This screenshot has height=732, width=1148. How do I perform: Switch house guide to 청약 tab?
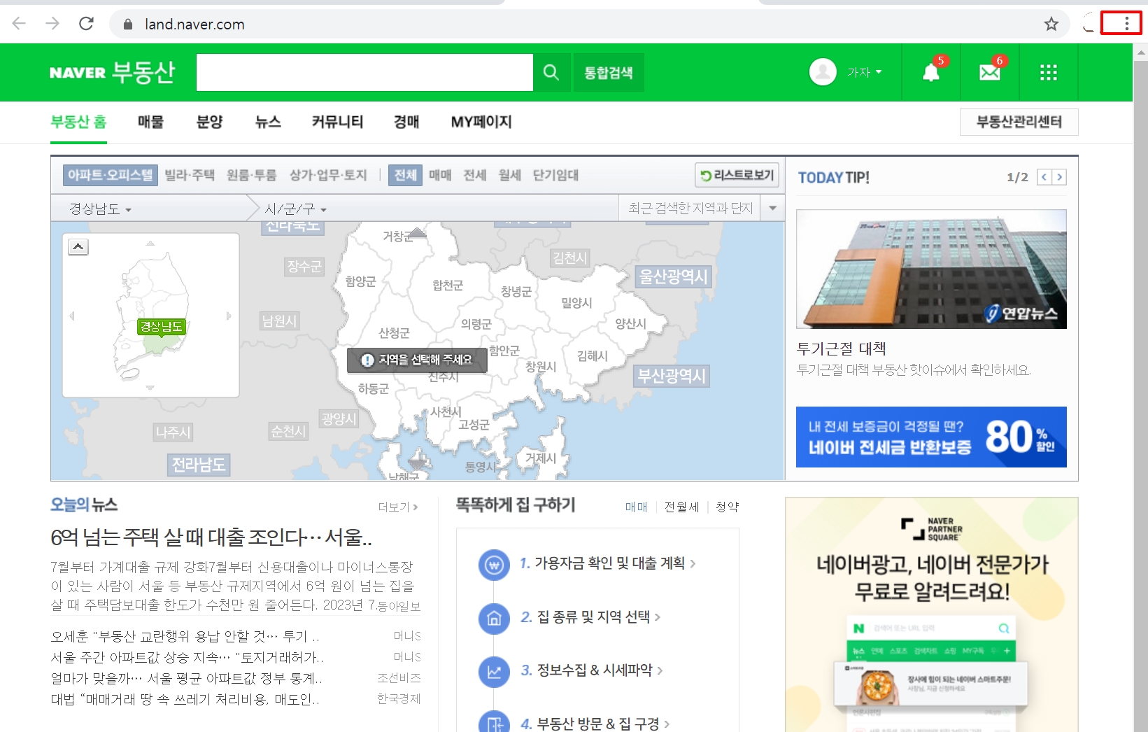pos(727,507)
